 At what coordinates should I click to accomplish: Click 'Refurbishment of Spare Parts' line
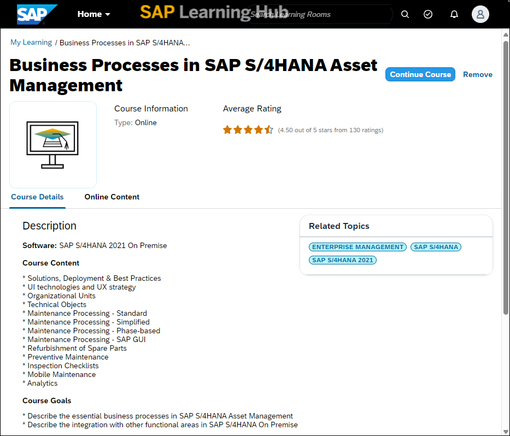[74, 348]
